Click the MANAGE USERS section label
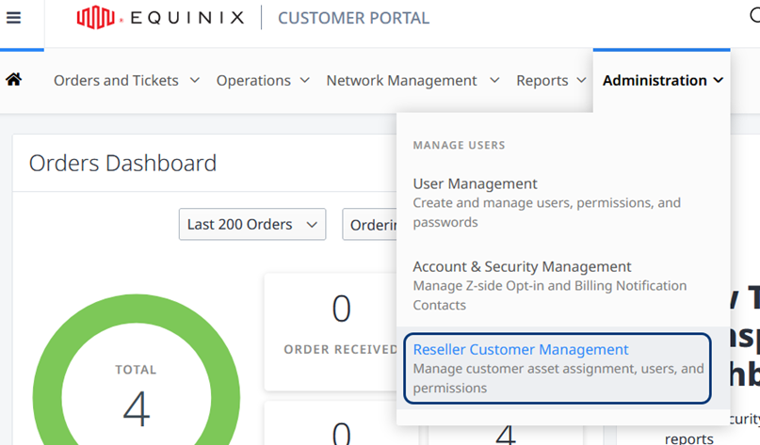 [x=459, y=145]
